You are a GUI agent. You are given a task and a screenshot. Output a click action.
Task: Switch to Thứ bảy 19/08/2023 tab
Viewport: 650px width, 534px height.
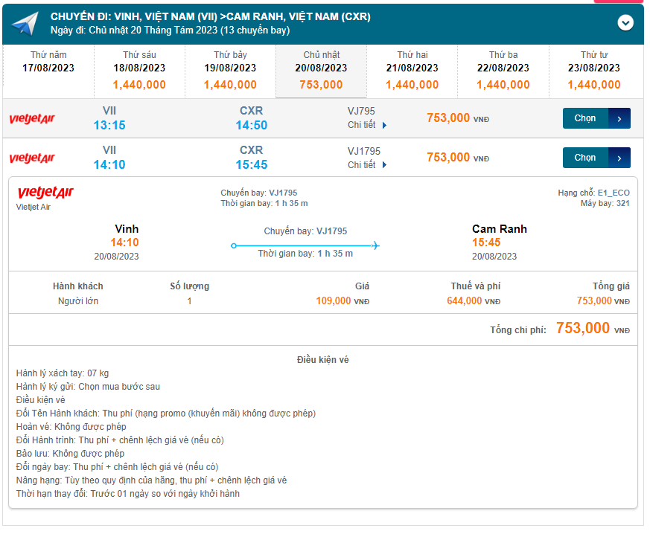point(230,71)
